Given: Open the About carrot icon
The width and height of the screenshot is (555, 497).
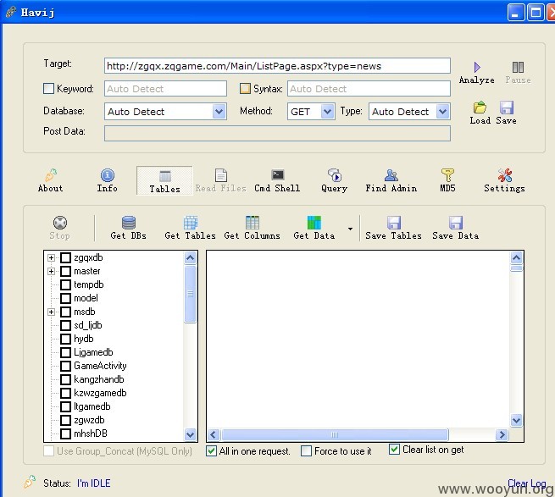Looking at the screenshot, I should click(51, 175).
